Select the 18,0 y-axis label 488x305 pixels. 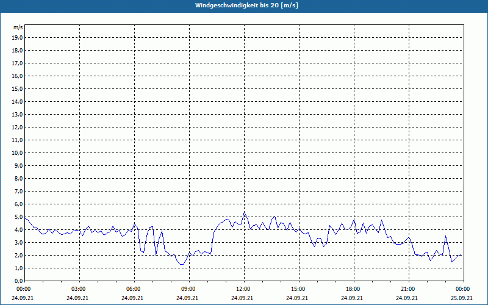[x=18, y=51]
